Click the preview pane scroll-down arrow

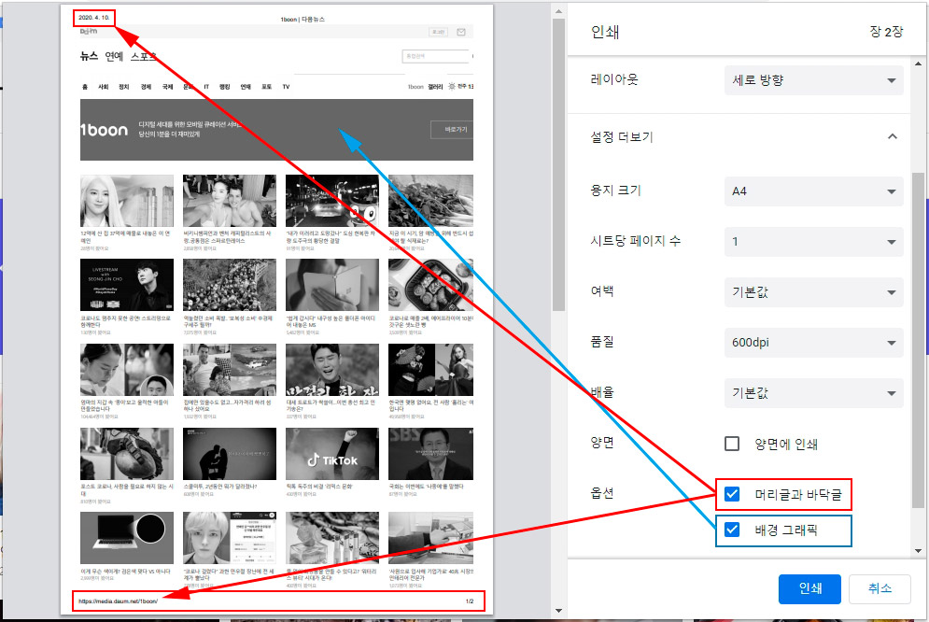coord(558,610)
